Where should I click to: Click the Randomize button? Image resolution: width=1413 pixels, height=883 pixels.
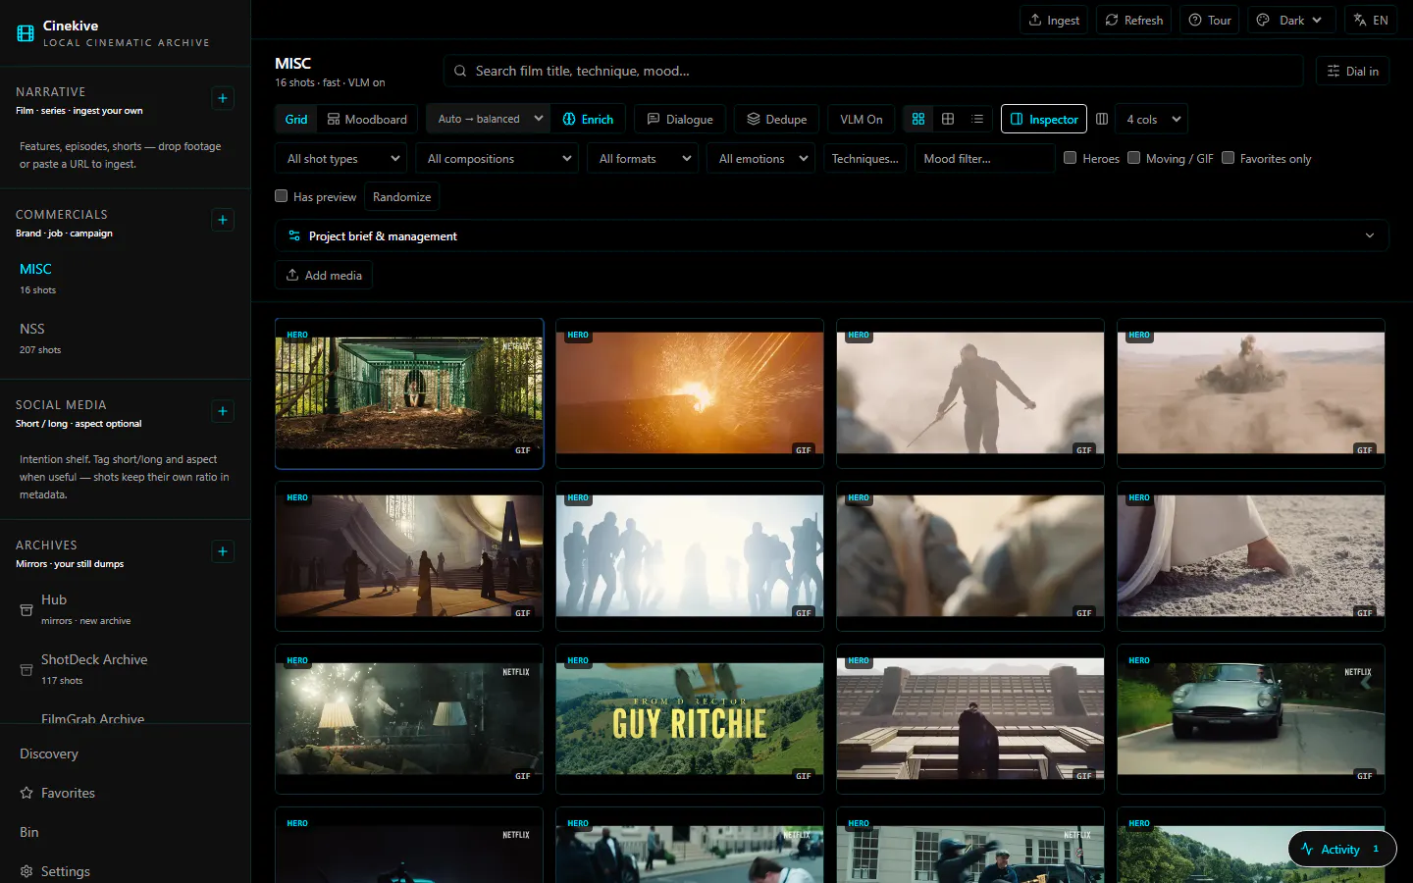coord(401,196)
